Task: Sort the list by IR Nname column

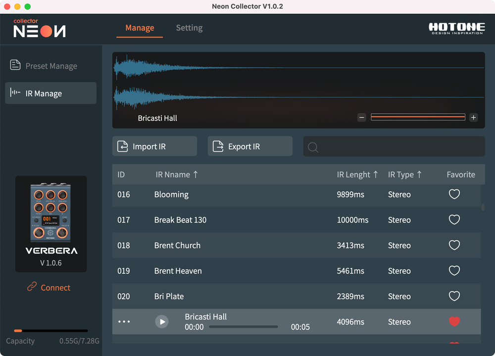Action: (177, 175)
